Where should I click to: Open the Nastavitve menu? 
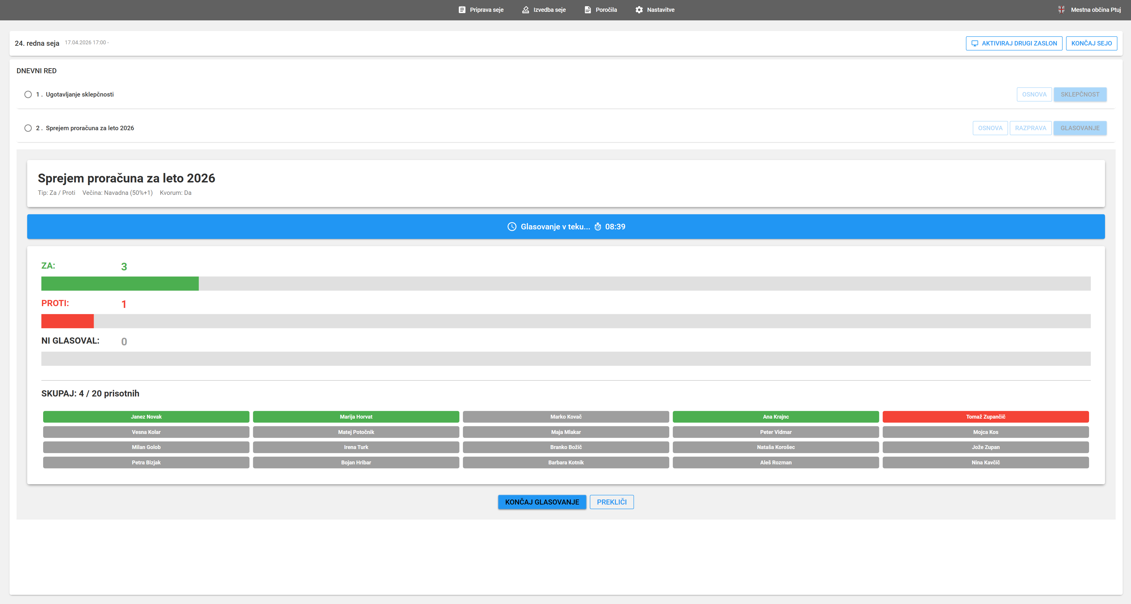coord(660,10)
